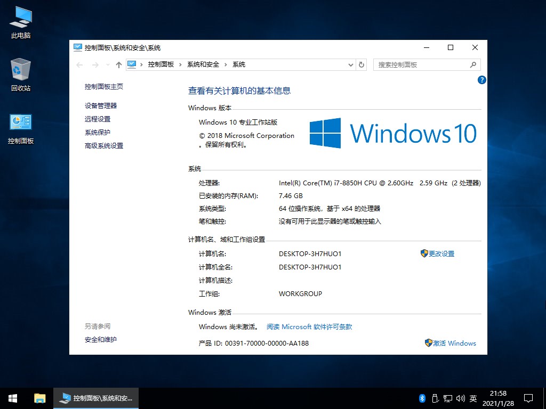The width and height of the screenshot is (546, 409).
Task: Click the refresh button in address bar
Action: 362,64
